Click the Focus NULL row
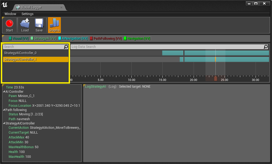This screenshot has height=164, width=272. (18, 101)
